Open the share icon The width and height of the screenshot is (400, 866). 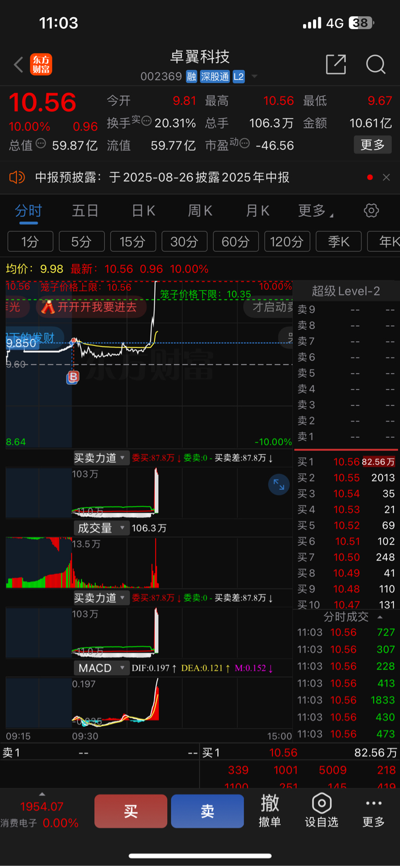(x=336, y=65)
